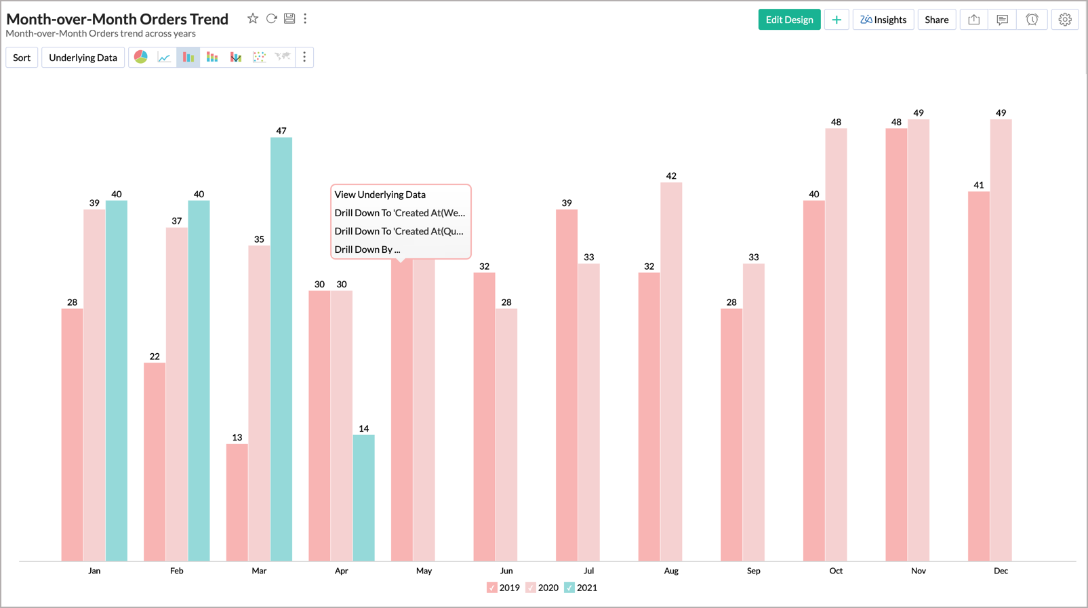Open more options menu beside title

305,19
